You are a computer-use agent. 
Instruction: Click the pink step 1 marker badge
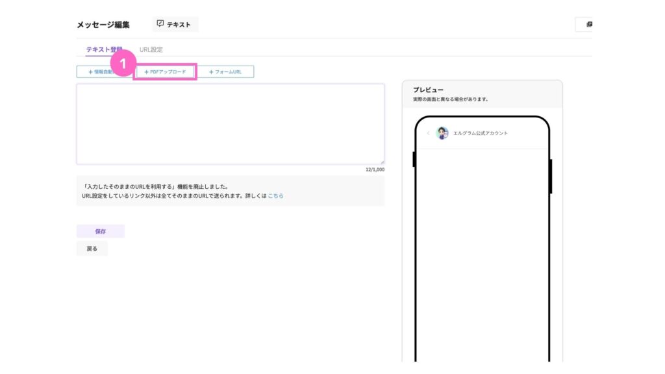pos(123,65)
